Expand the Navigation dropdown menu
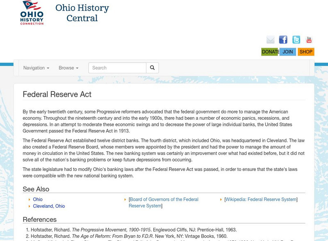Image resolution: width=328 pixels, height=241 pixels. [x=36, y=68]
